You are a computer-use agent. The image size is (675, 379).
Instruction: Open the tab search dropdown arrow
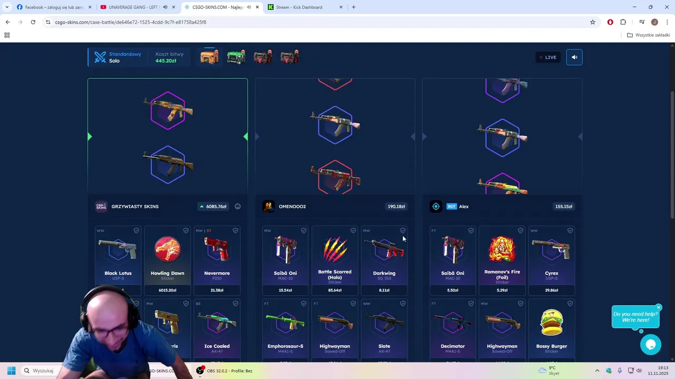coord(7,7)
